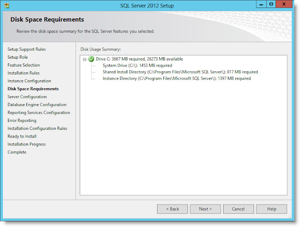Proceed with the Next button
The width and height of the screenshot is (300, 227).
tap(205, 209)
